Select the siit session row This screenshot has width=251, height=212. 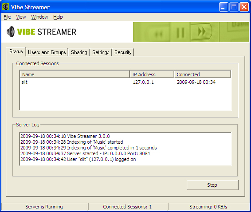125,82
